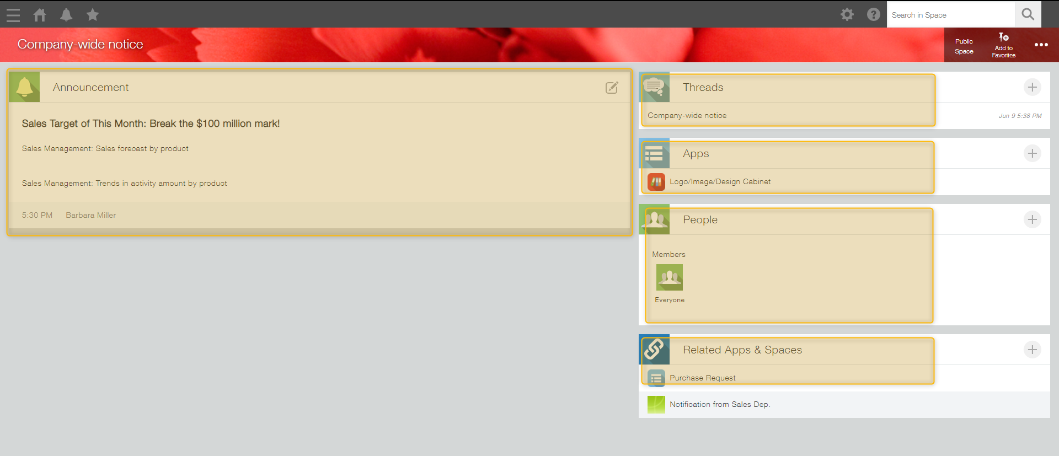The image size is (1059, 456).
Task: Open notifications bell in top bar
Action: pos(66,15)
